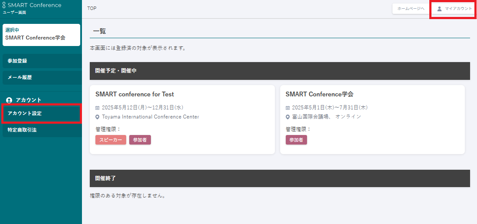Click the SMART Conference logo icon

[x=4, y=5]
